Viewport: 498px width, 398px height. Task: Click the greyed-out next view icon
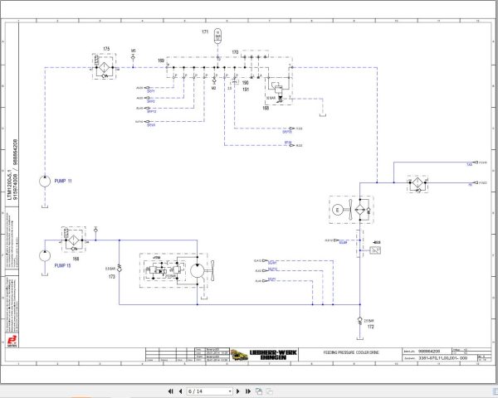pos(269,391)
